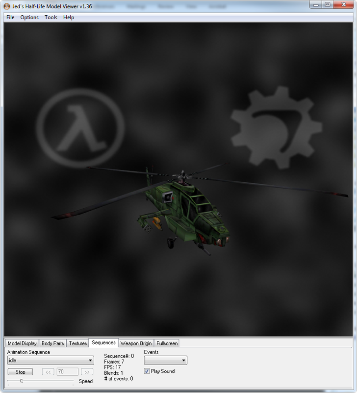The height and width of the screenshot is (393, 357).
Task: Uncheck the Play Sound checkbox
Action: pos(147,371)
